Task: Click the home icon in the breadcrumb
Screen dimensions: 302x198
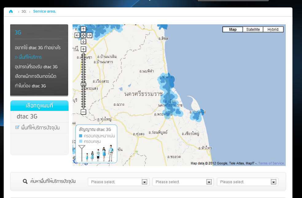Action: [x=11, y=11]
